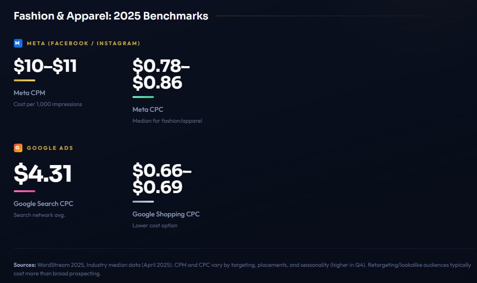
Task: Click the $4.31 Google Search CPC value
Action: click(42, 173)
